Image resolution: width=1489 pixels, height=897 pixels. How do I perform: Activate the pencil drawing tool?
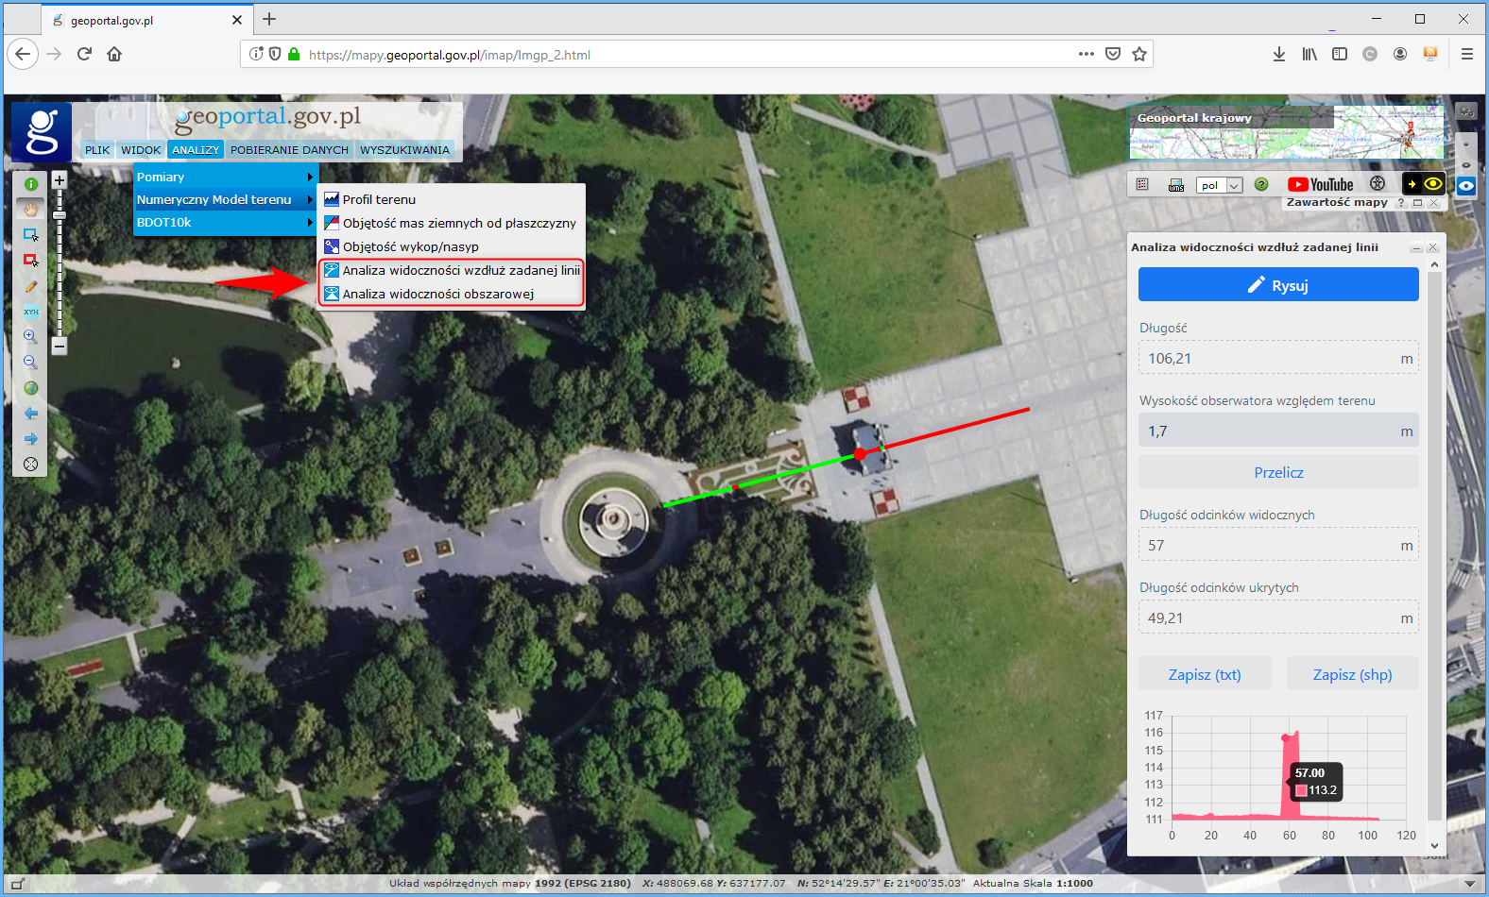coord(30,285)
